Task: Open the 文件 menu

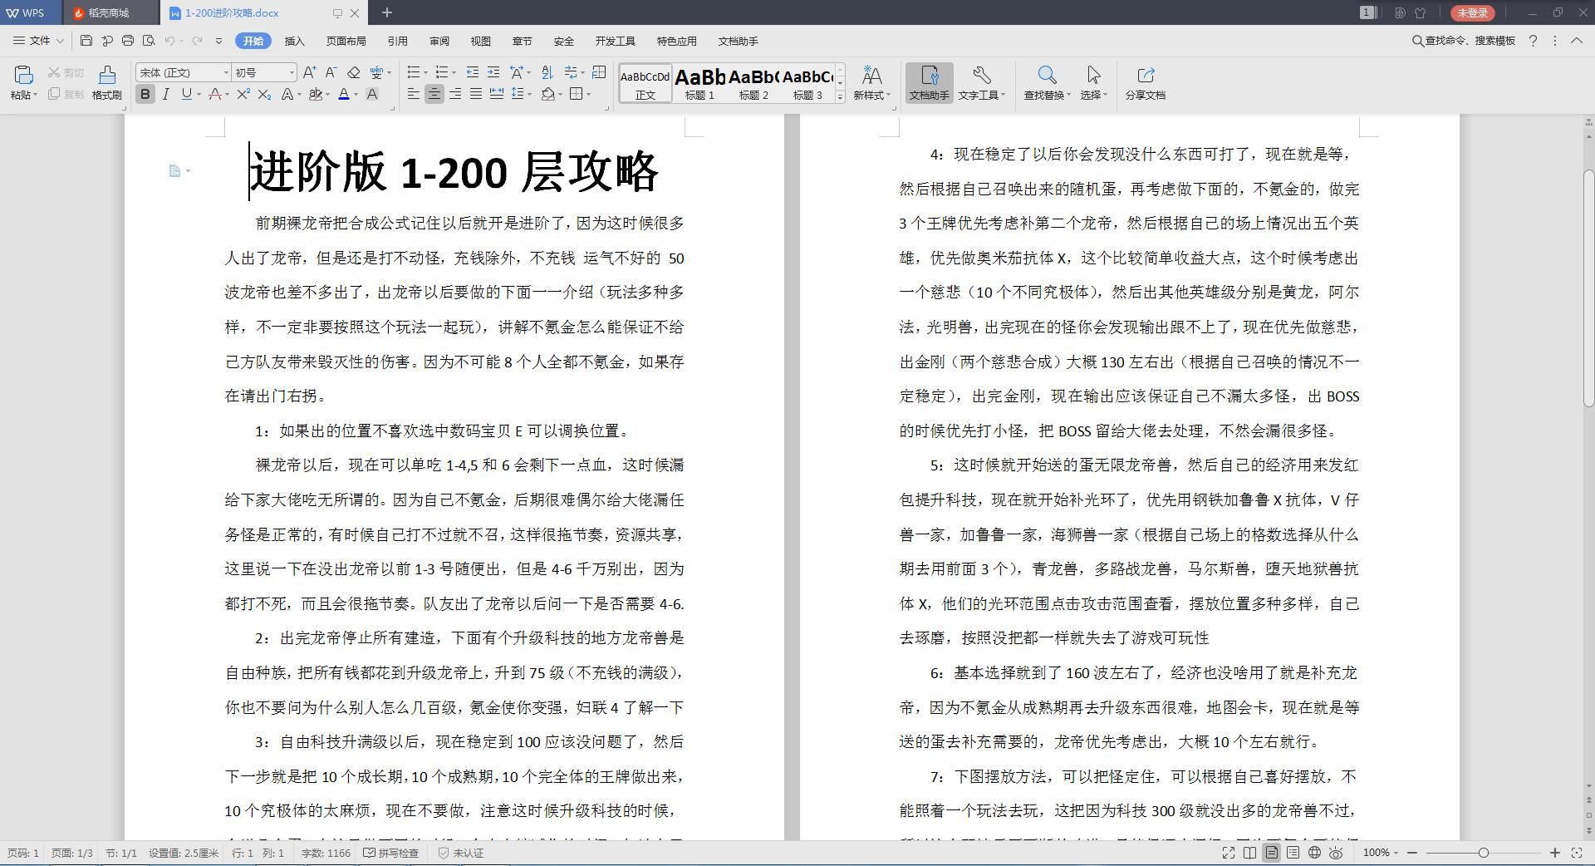Action: pyautogui.click(x=38, y=41)
